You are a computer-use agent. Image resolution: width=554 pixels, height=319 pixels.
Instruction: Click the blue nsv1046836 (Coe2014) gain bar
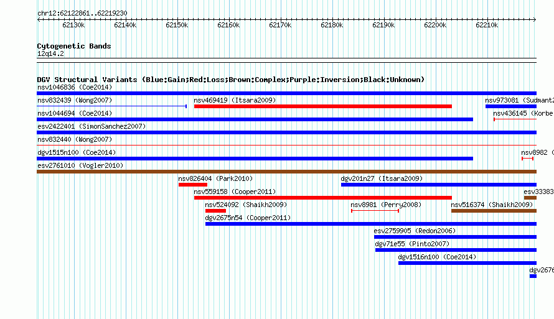286,93
